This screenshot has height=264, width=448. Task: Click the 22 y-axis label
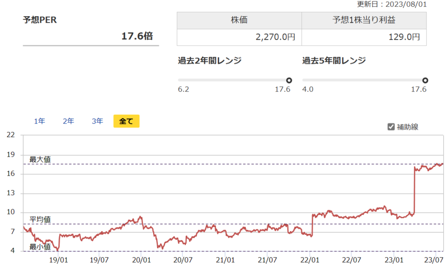click(10, 135)
